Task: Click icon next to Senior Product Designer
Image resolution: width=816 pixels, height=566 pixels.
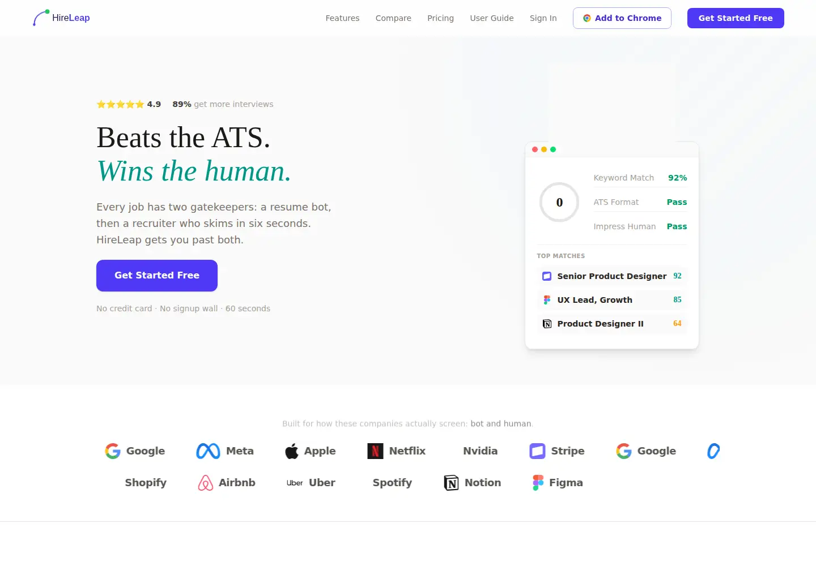Action: (547, 276)
